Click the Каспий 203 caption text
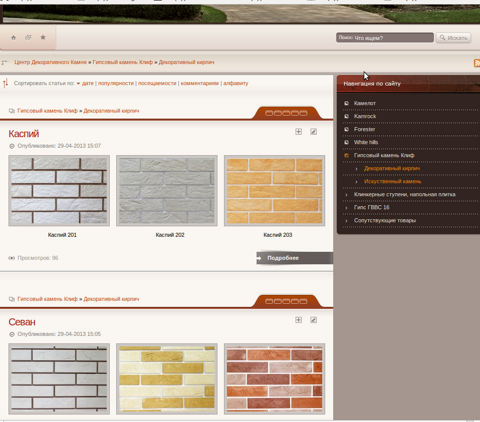The height and width of the screenshot is (422, 480). pyautogui.click(x=278, y=235)
